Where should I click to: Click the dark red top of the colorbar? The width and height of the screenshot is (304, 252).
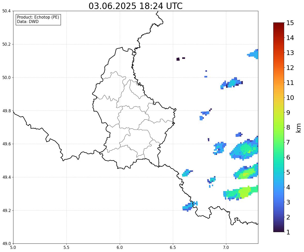[279, 24]
